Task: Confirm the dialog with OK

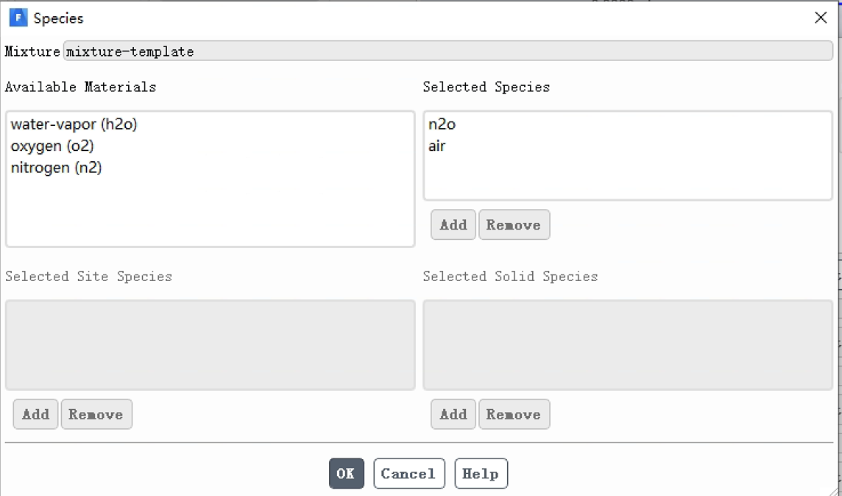Action: (347, 473)
